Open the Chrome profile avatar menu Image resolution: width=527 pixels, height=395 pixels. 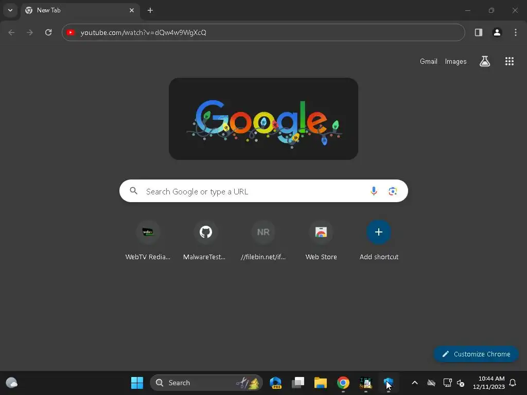point(497,32)
